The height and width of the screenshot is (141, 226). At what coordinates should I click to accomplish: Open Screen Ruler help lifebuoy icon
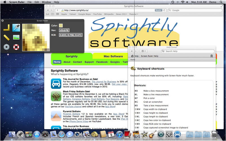(16, 47)
